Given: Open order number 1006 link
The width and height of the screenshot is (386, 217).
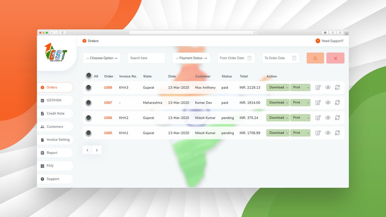Looking at the screenshot, I should pos(108,118).
